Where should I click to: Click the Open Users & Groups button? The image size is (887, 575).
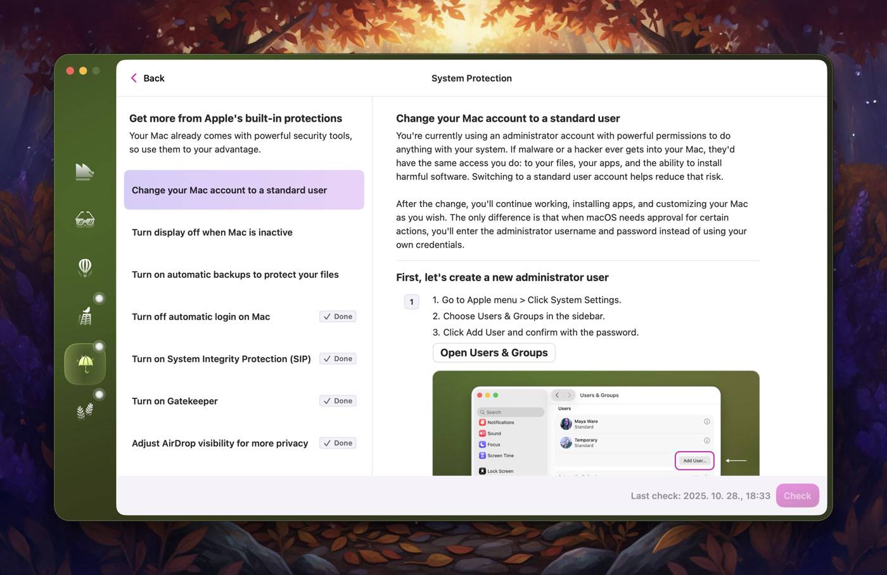494,353
